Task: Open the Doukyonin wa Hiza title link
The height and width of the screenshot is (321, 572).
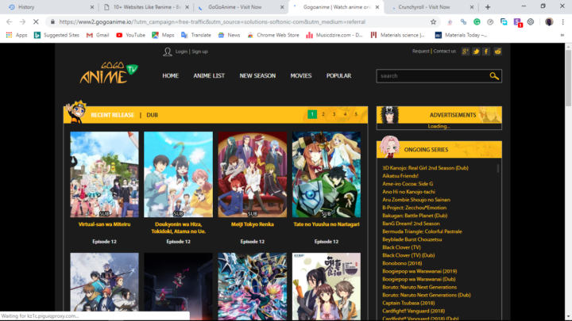Action: pos(179,227)
